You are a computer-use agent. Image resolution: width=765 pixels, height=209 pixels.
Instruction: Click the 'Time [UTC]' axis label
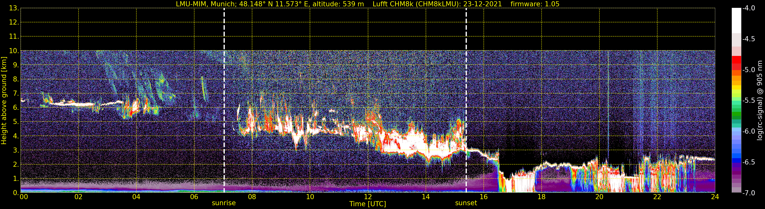point(368,204)
